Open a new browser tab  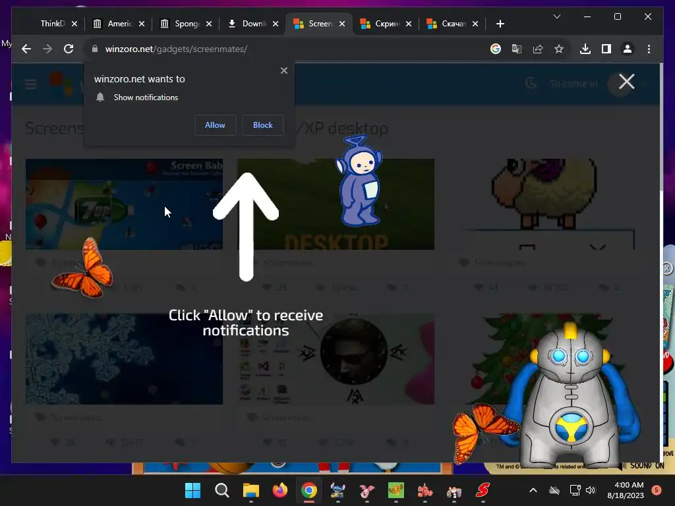[500, 24]
